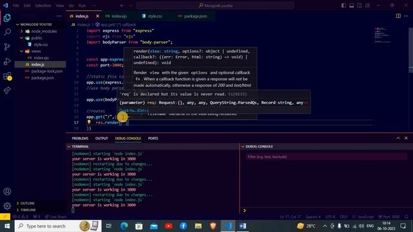The width and height of the screenshot is (413, 232).
Task: Open Microsoft Word from the taskbar
Action: 243,226
